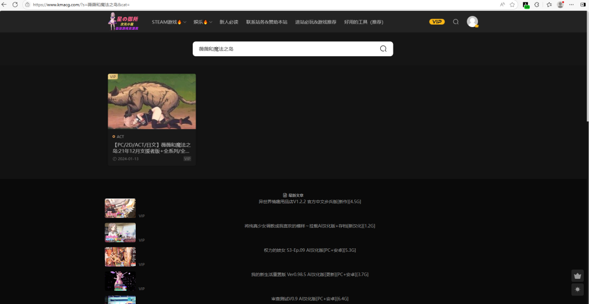Open article 将纯真少女调教成我喜欢的模样

(310, 226)
